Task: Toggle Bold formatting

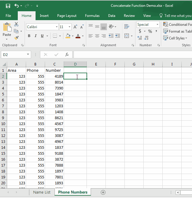Action: 29,36
